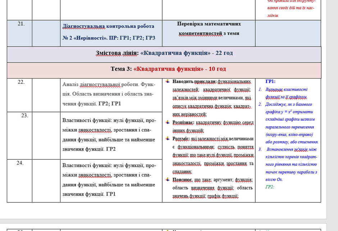Image resolution: width=338 pixels, height=231 pixels.
Task: Click the bullet icon beside "Пояснює"
Action: pos(168,179)
